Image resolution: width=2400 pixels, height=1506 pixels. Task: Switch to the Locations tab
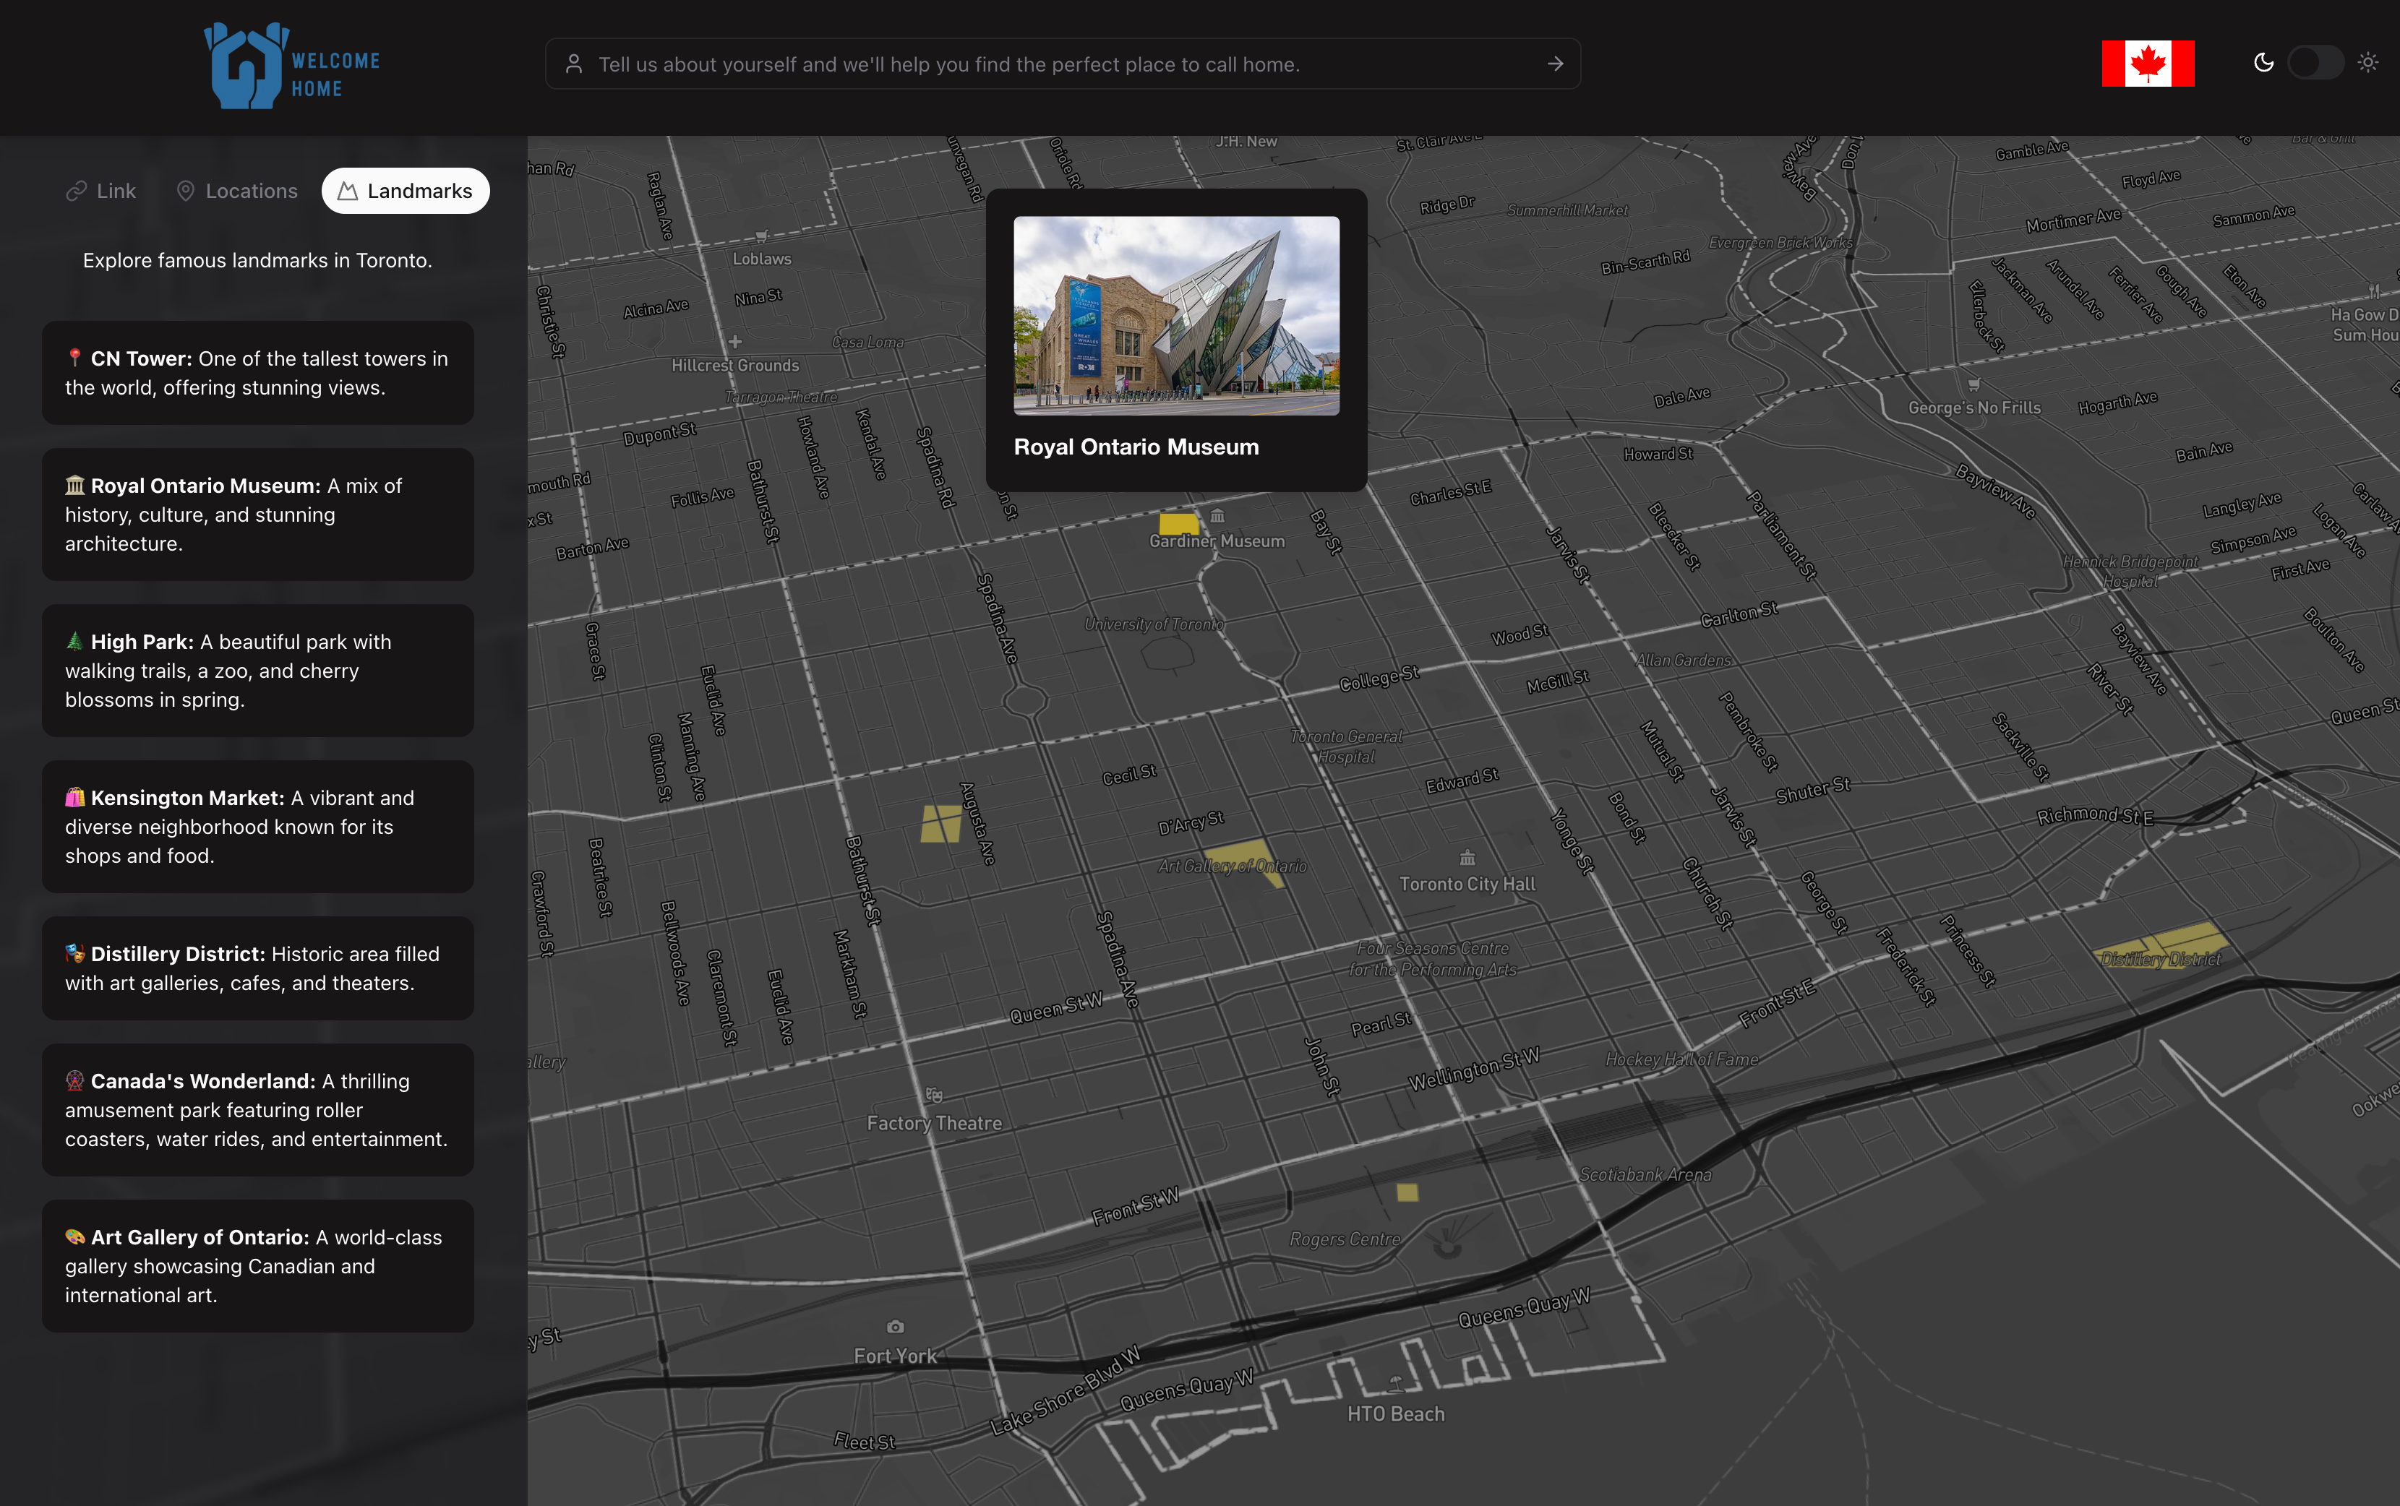[237, 192]
